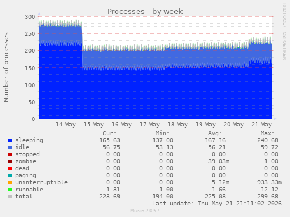Select the 'idle' legend label
Image resolution: width=290 pixels, height=217 pixels.
[x=22, y=147]
